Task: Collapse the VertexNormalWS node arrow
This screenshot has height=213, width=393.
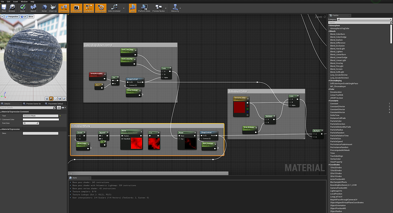Action: click(105, 74)
